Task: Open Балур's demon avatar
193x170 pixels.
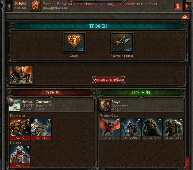Action: (x=104, y=105)
